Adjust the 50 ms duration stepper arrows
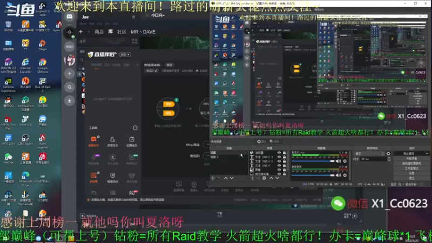This screenshot has width=432, height=243. [389, 159]
